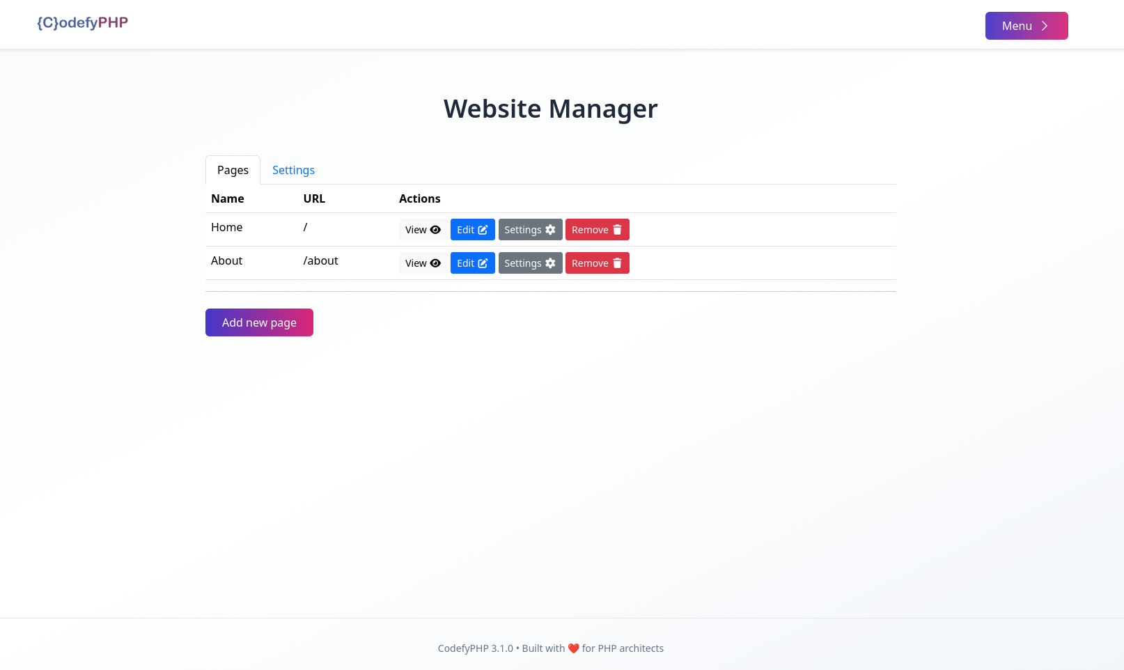
Task: Toggle visibility of the About page
Action: coord(423,263)
